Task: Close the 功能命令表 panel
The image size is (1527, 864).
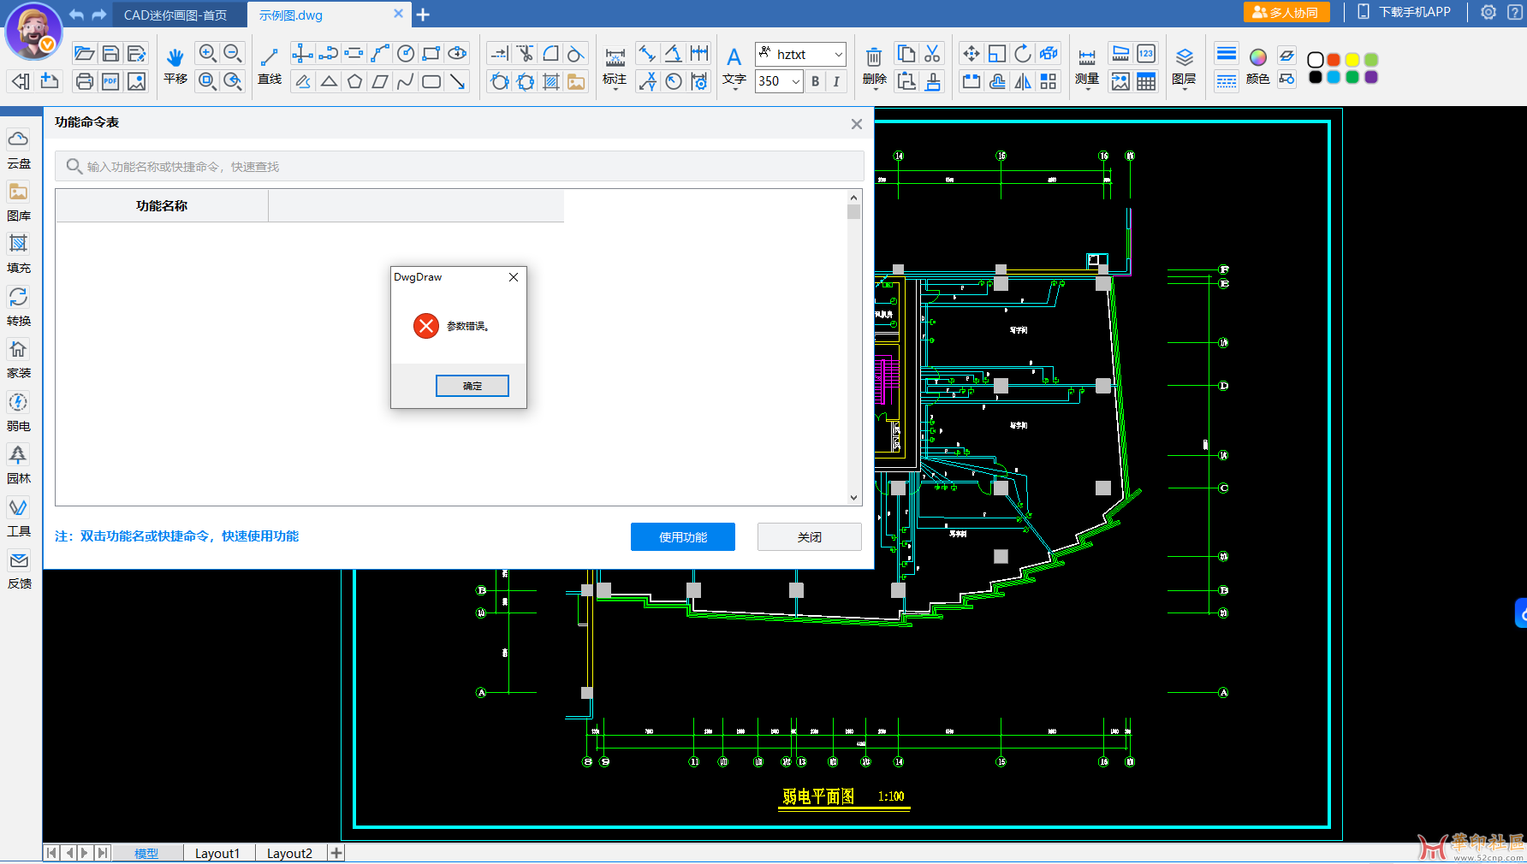Action: pyautogui.click(x=857, y=124)
